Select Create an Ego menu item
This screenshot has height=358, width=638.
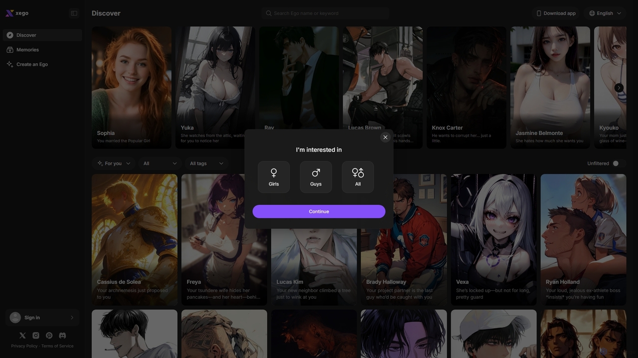click(42, 64)
